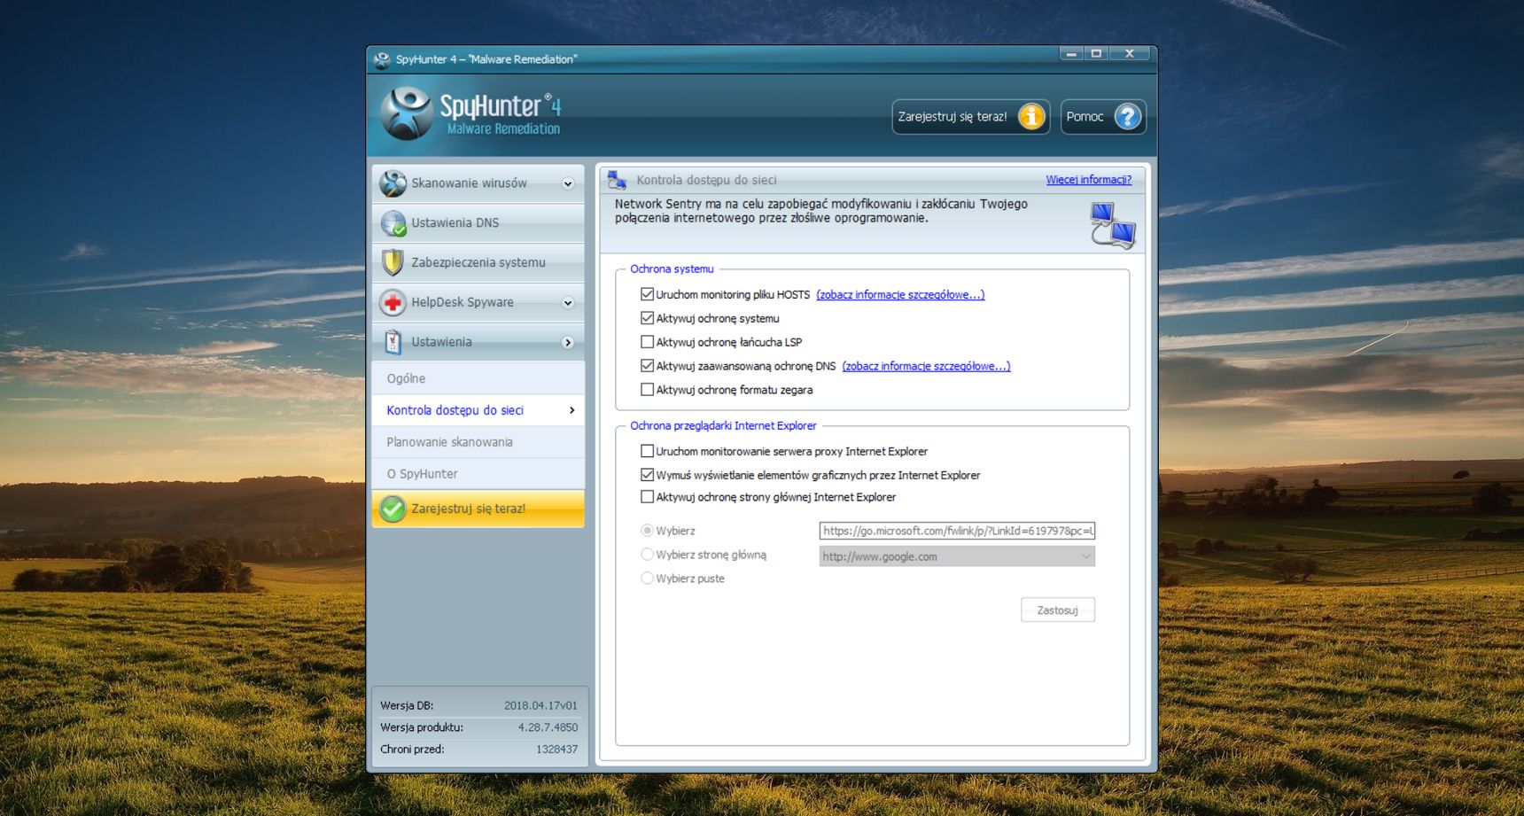Click the go.microsoft.com URL input field
This screenshot has height=816, width=1524.
pos(957,531)
